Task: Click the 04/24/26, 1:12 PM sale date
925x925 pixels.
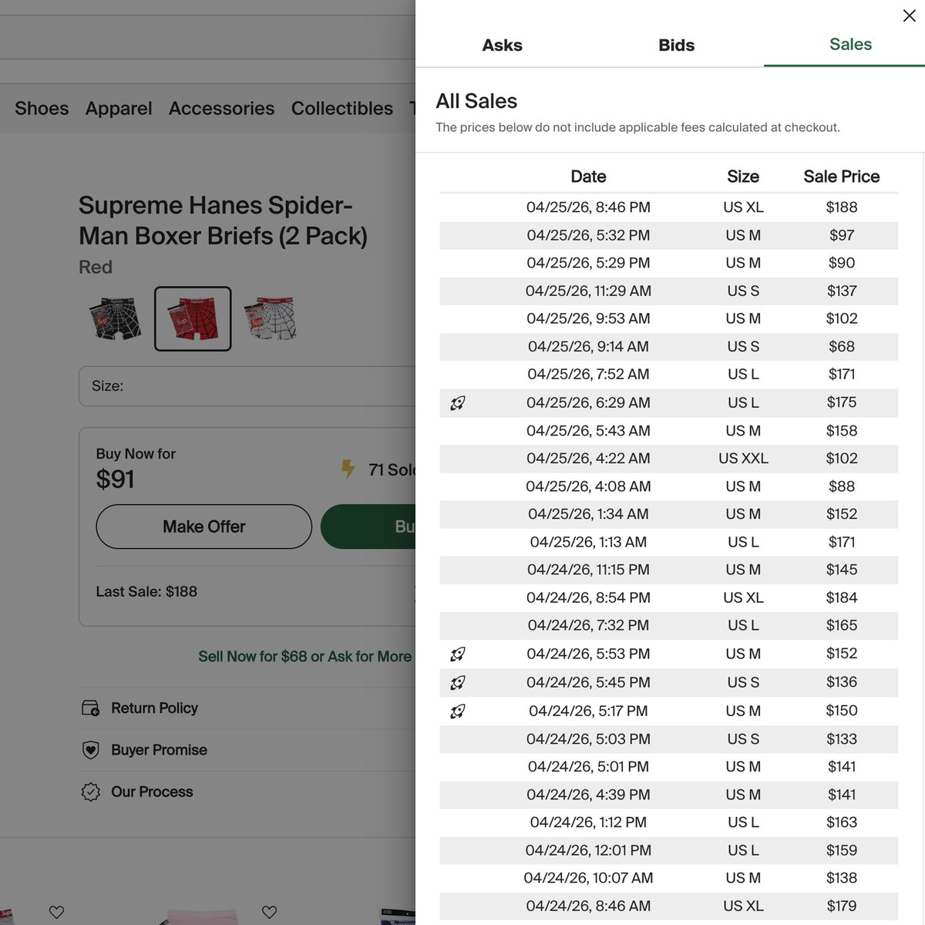Action: pos(588,822)
